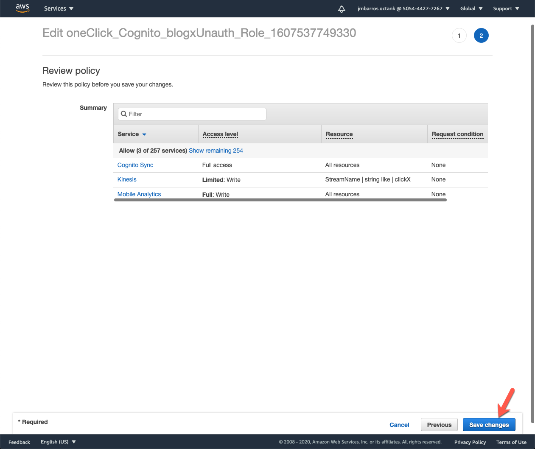This screenshot has width=535, height=449.
Task: Open the notifications bell
Action: pyautogui.click(x=342, y=9)
